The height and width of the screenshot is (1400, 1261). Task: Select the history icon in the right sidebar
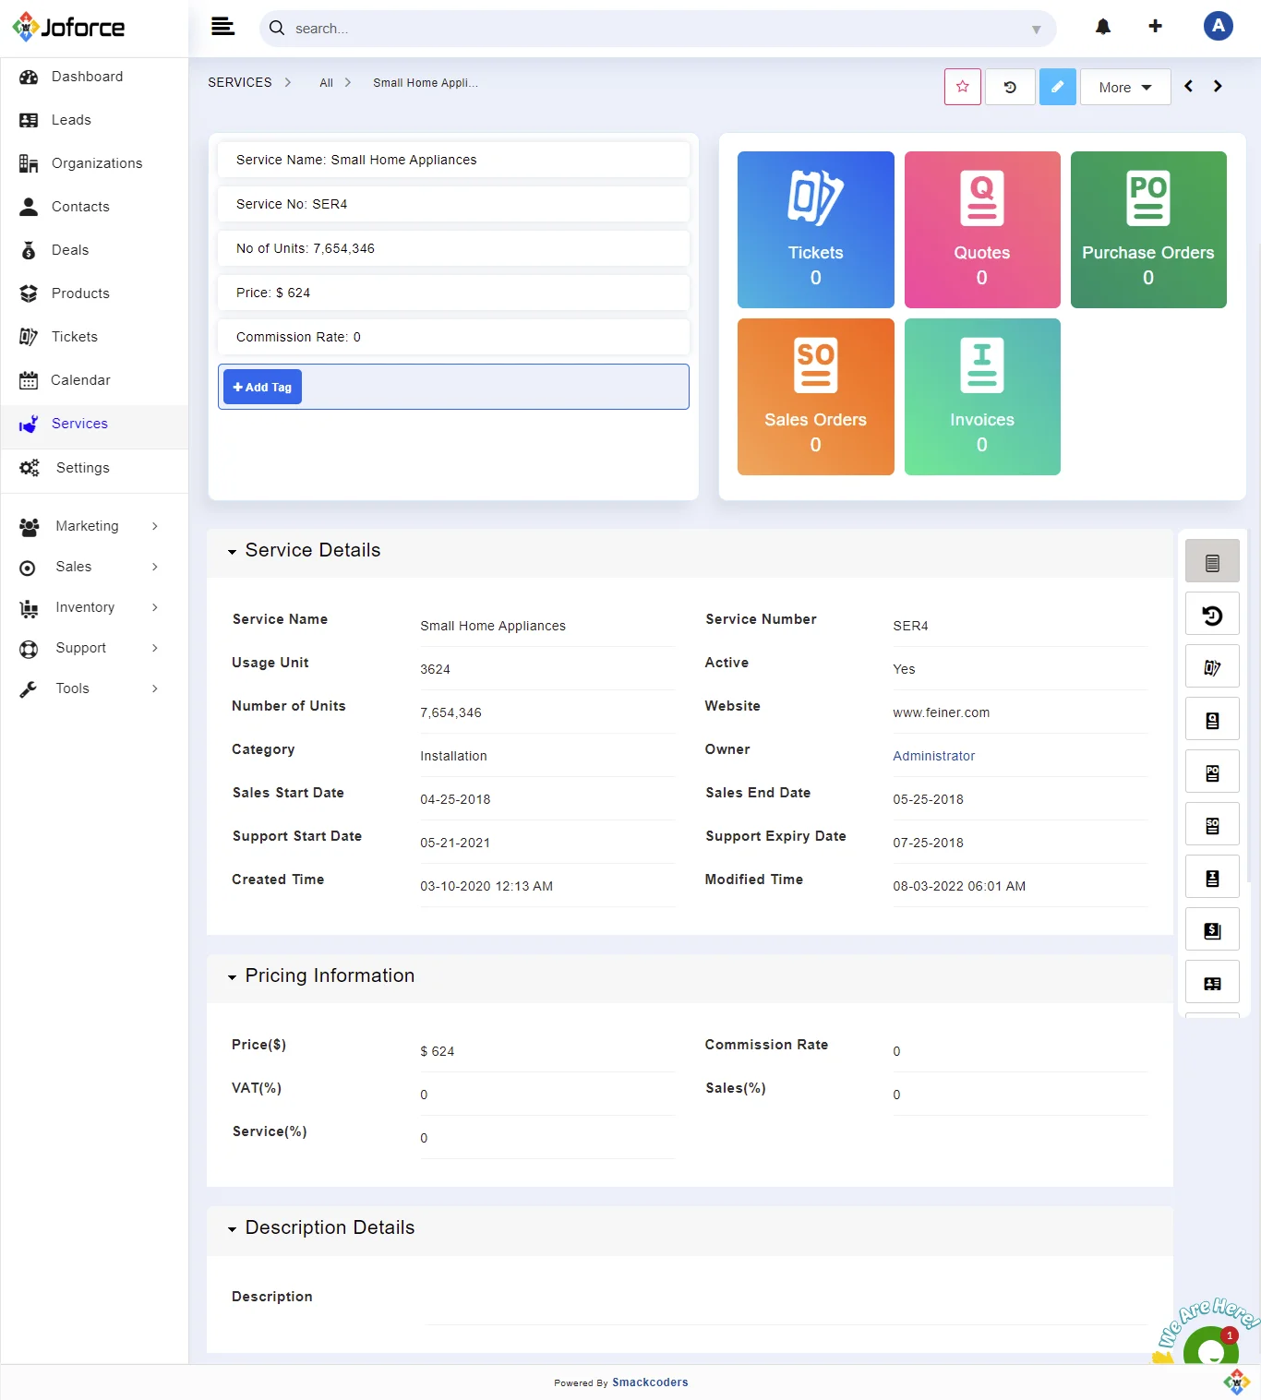pos(1212,614)
